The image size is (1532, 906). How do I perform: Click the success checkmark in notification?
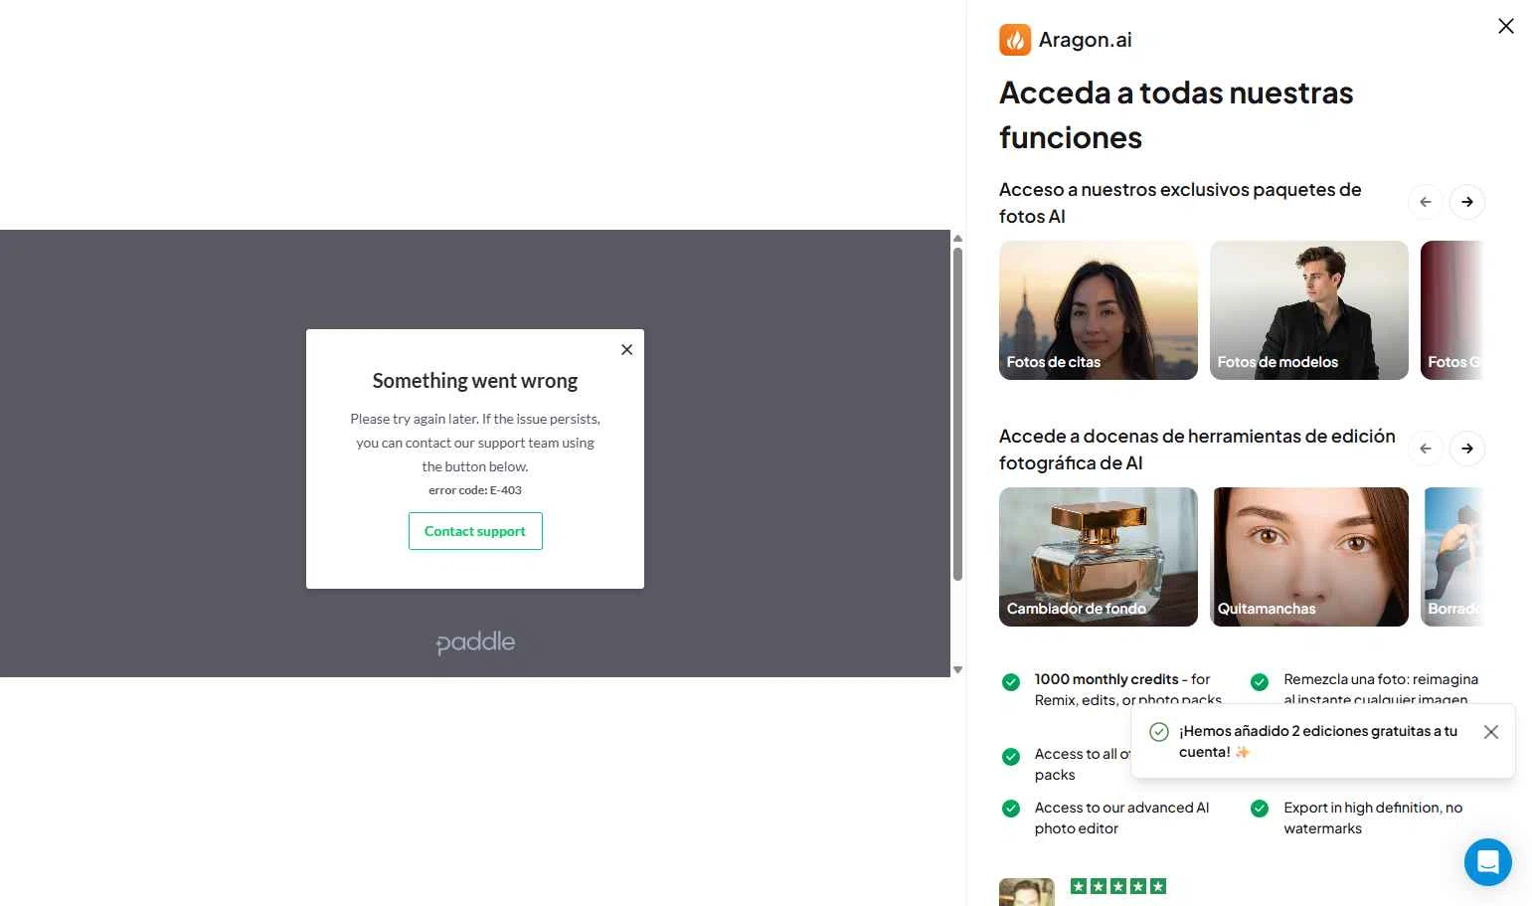pyautogui.click(x=1159, y=732)
